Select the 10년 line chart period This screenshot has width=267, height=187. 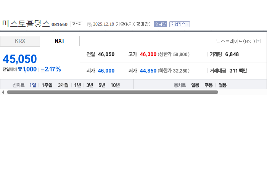[x=115, y=85]
